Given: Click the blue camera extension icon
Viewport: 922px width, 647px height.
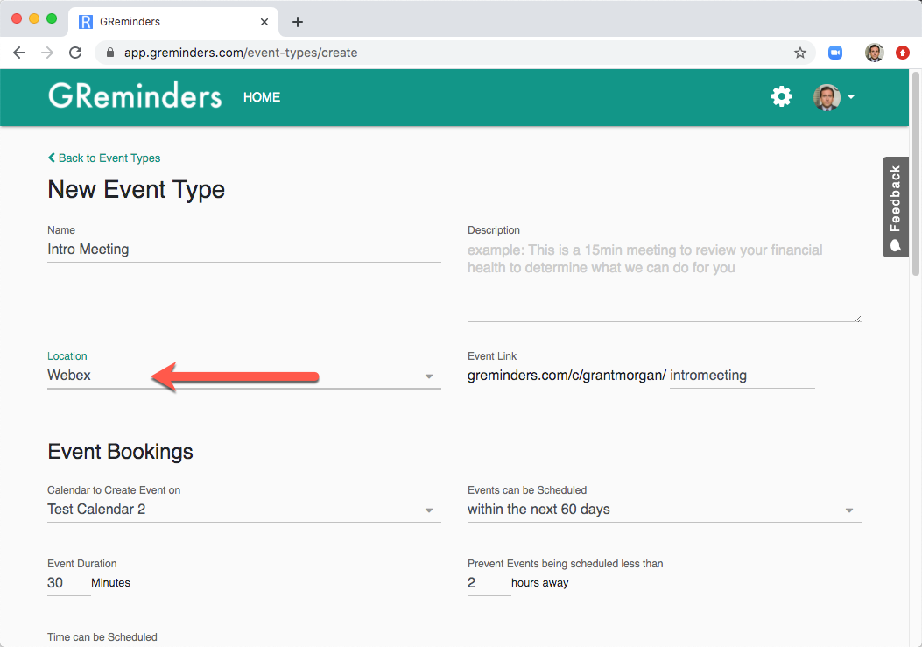Looking at the screenshot, I should click(x=834, y=53).
